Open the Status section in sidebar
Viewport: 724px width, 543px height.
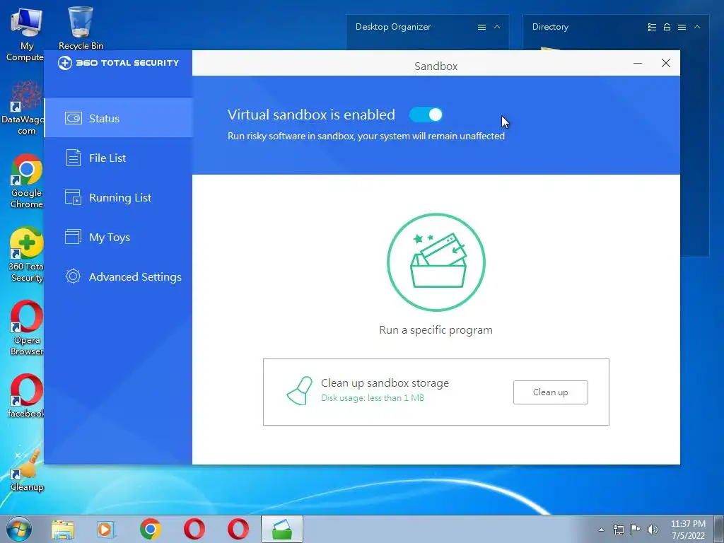[118, 118]
